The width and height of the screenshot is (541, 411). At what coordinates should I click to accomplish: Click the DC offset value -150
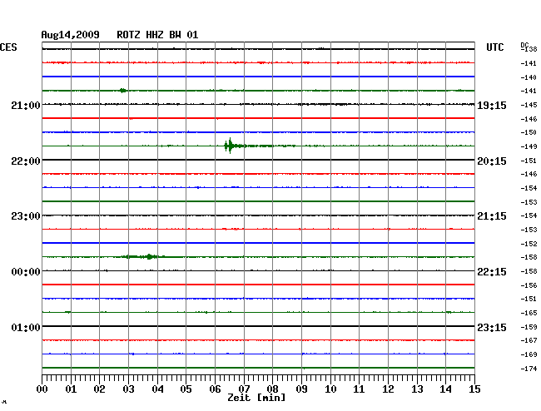(529, 132)
